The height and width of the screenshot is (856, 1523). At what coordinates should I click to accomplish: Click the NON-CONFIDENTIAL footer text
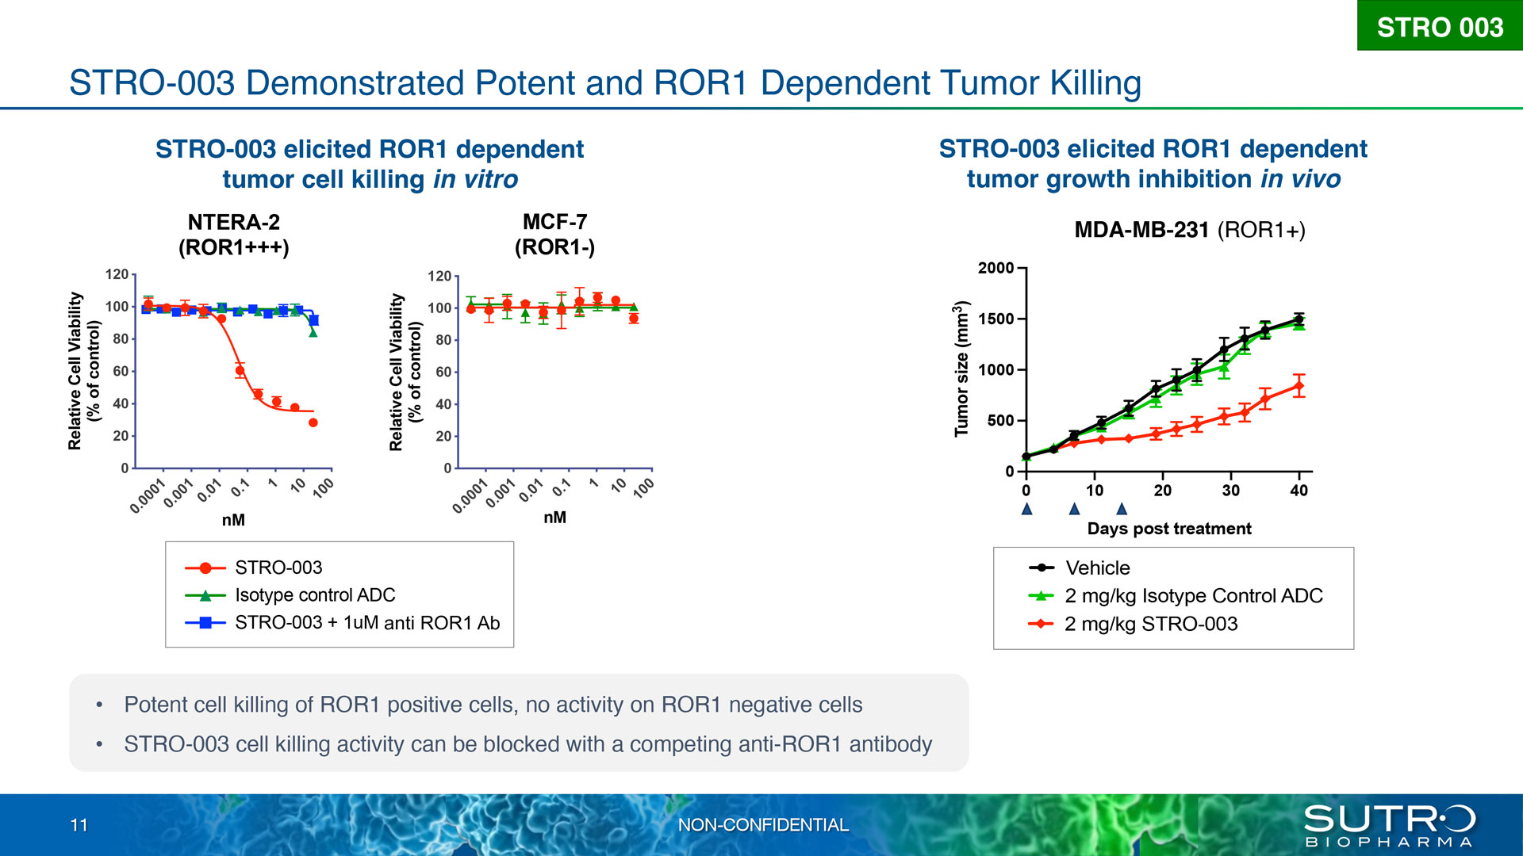click(x=763, y=825)
